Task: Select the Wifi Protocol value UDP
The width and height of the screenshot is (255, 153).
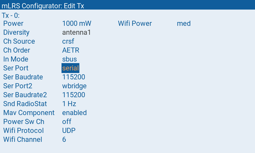Action: tap(69, 131)
